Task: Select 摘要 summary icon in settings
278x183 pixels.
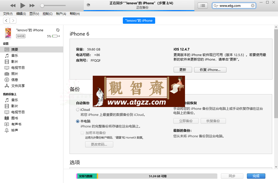Action: tap(7, 49)
